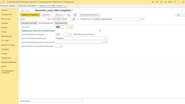This screenshot has height=104, width=185.
Task: Switch to the first Принятие к учету НМА tab
Action: coord(27,6)
